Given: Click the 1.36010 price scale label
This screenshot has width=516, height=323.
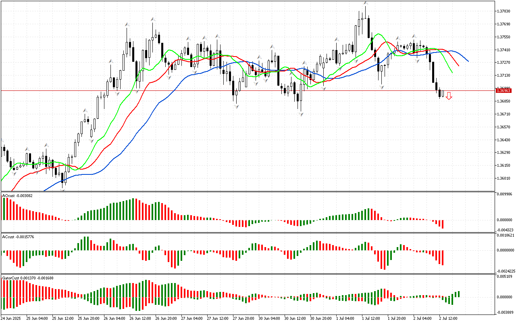Looking at the screenshot, I should pyautogui.click(x=504, y=178).
